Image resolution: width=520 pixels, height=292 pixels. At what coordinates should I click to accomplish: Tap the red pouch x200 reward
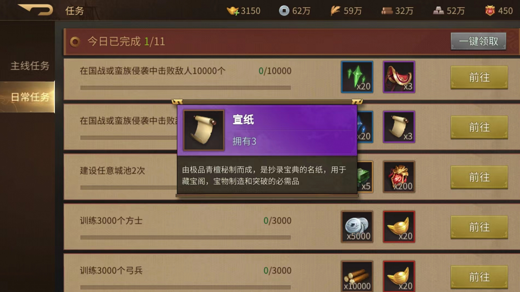point(399,177)
